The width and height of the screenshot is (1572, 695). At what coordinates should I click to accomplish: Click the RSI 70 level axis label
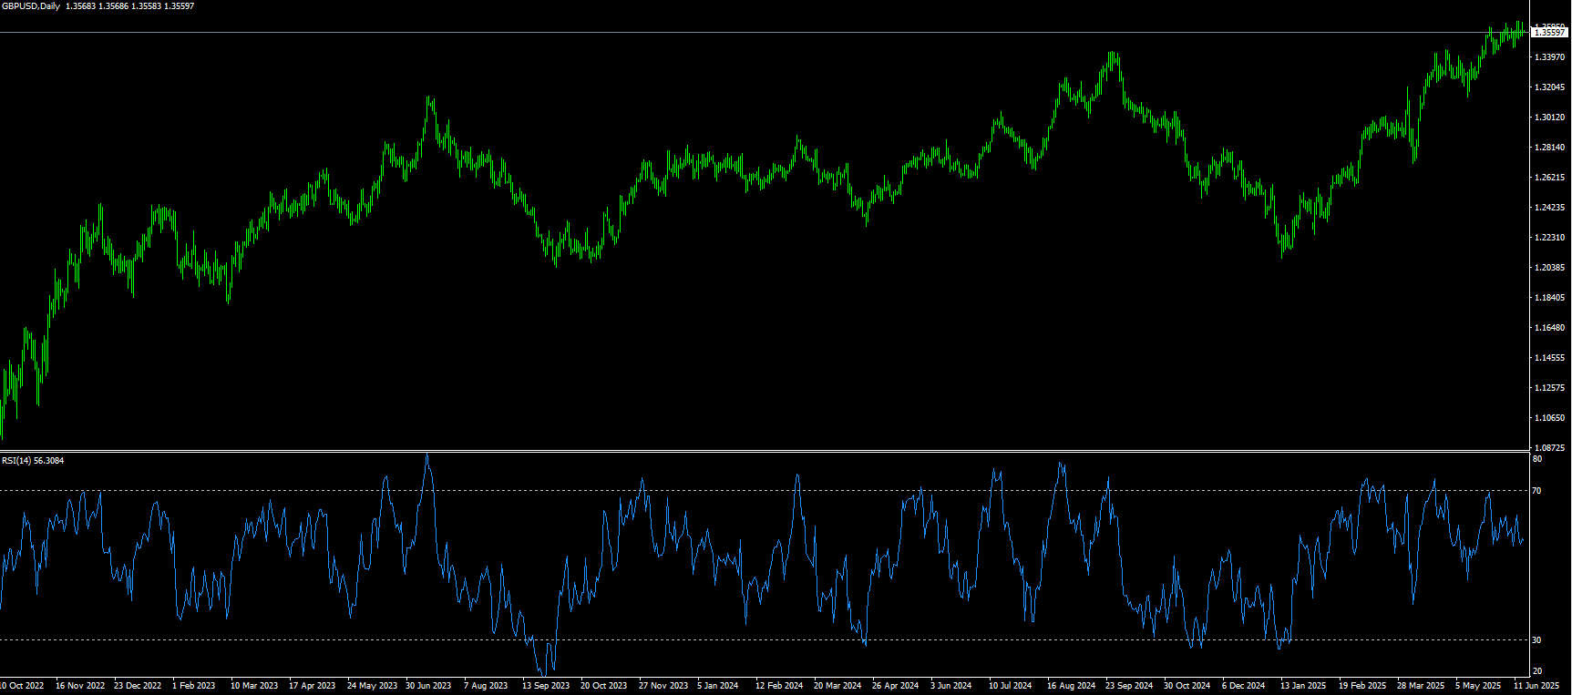coord(1536,491)
